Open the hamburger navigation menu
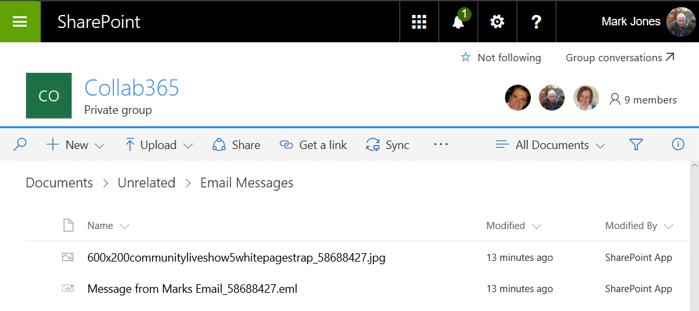Image resolution: width=699 pixels, height=311 pixels. pyautogui.click(x=20, y=21)
